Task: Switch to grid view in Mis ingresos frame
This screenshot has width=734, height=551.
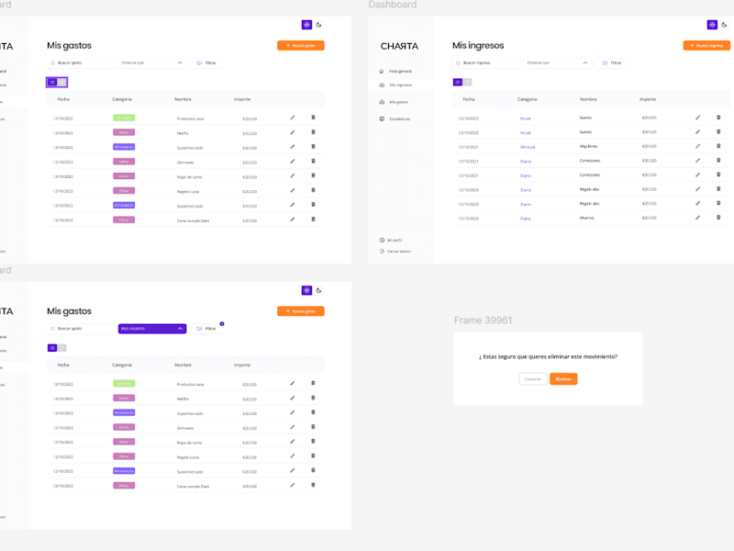Action: click(x=468, y=83)
